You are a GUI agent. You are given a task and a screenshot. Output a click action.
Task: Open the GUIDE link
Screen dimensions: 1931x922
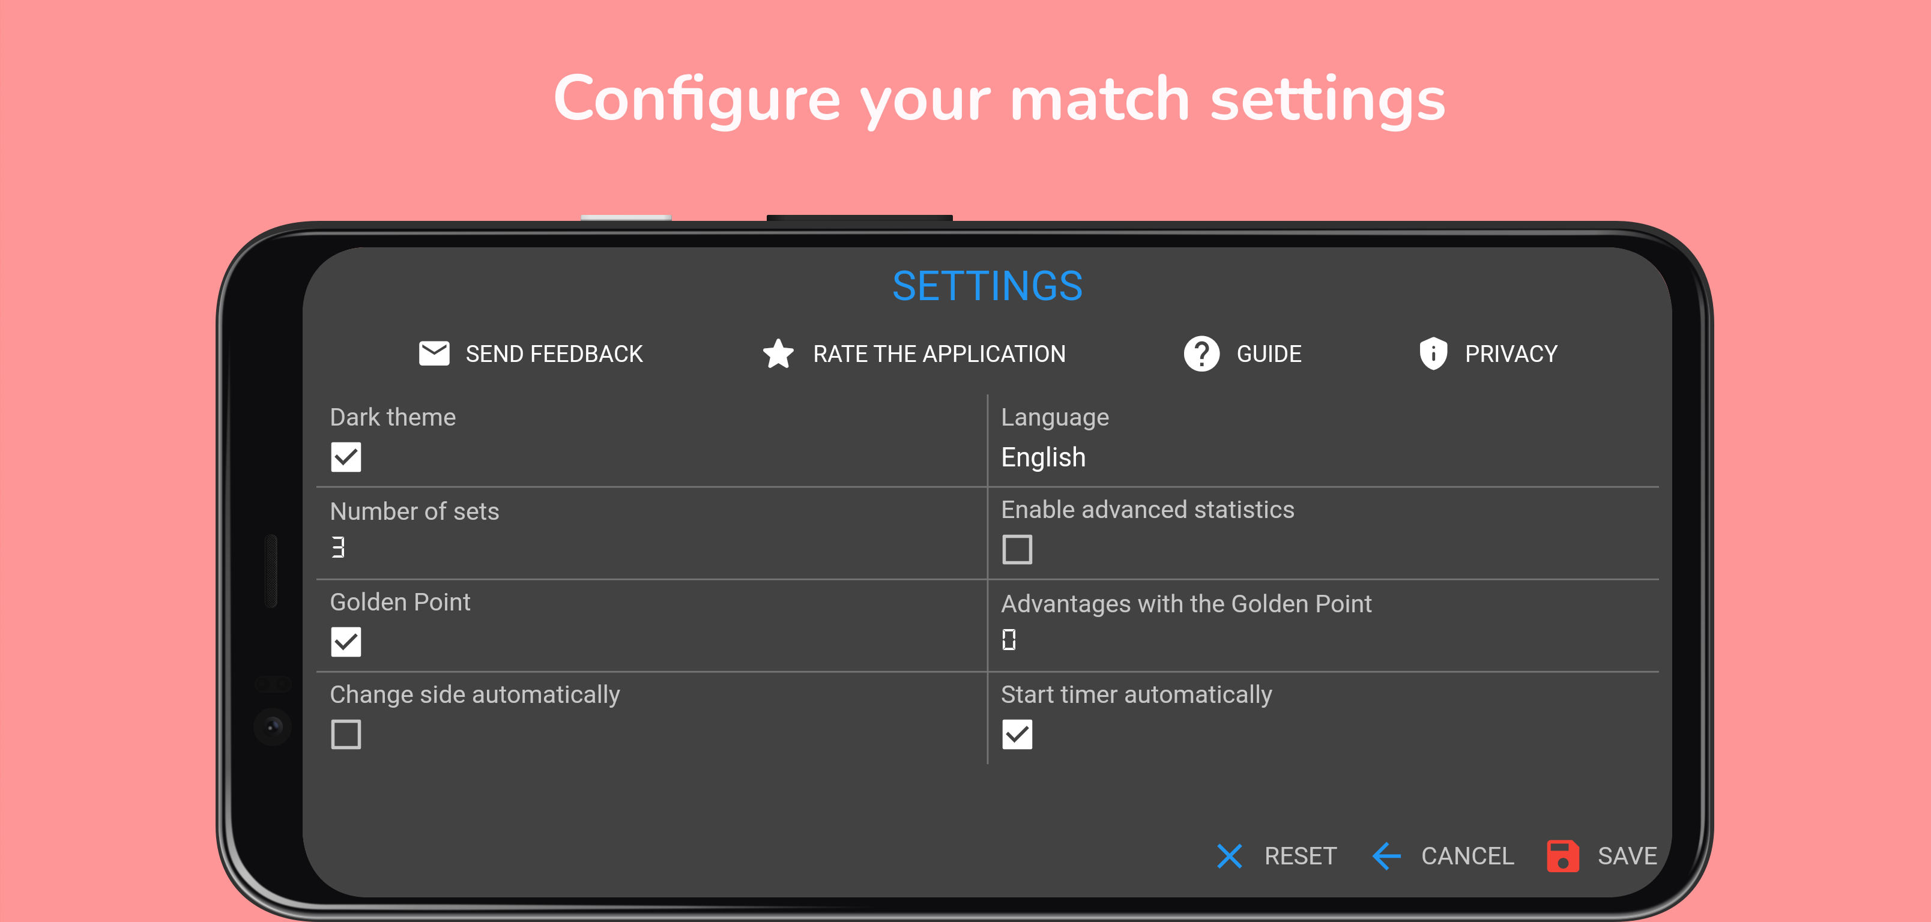coord(1268,354)
